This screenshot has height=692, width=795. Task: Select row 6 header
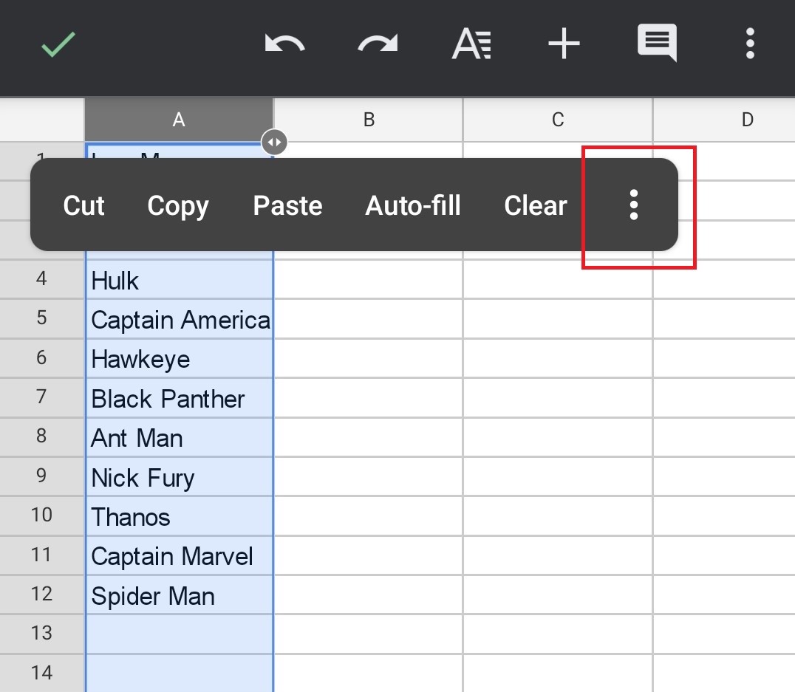(x=41, y=358)
